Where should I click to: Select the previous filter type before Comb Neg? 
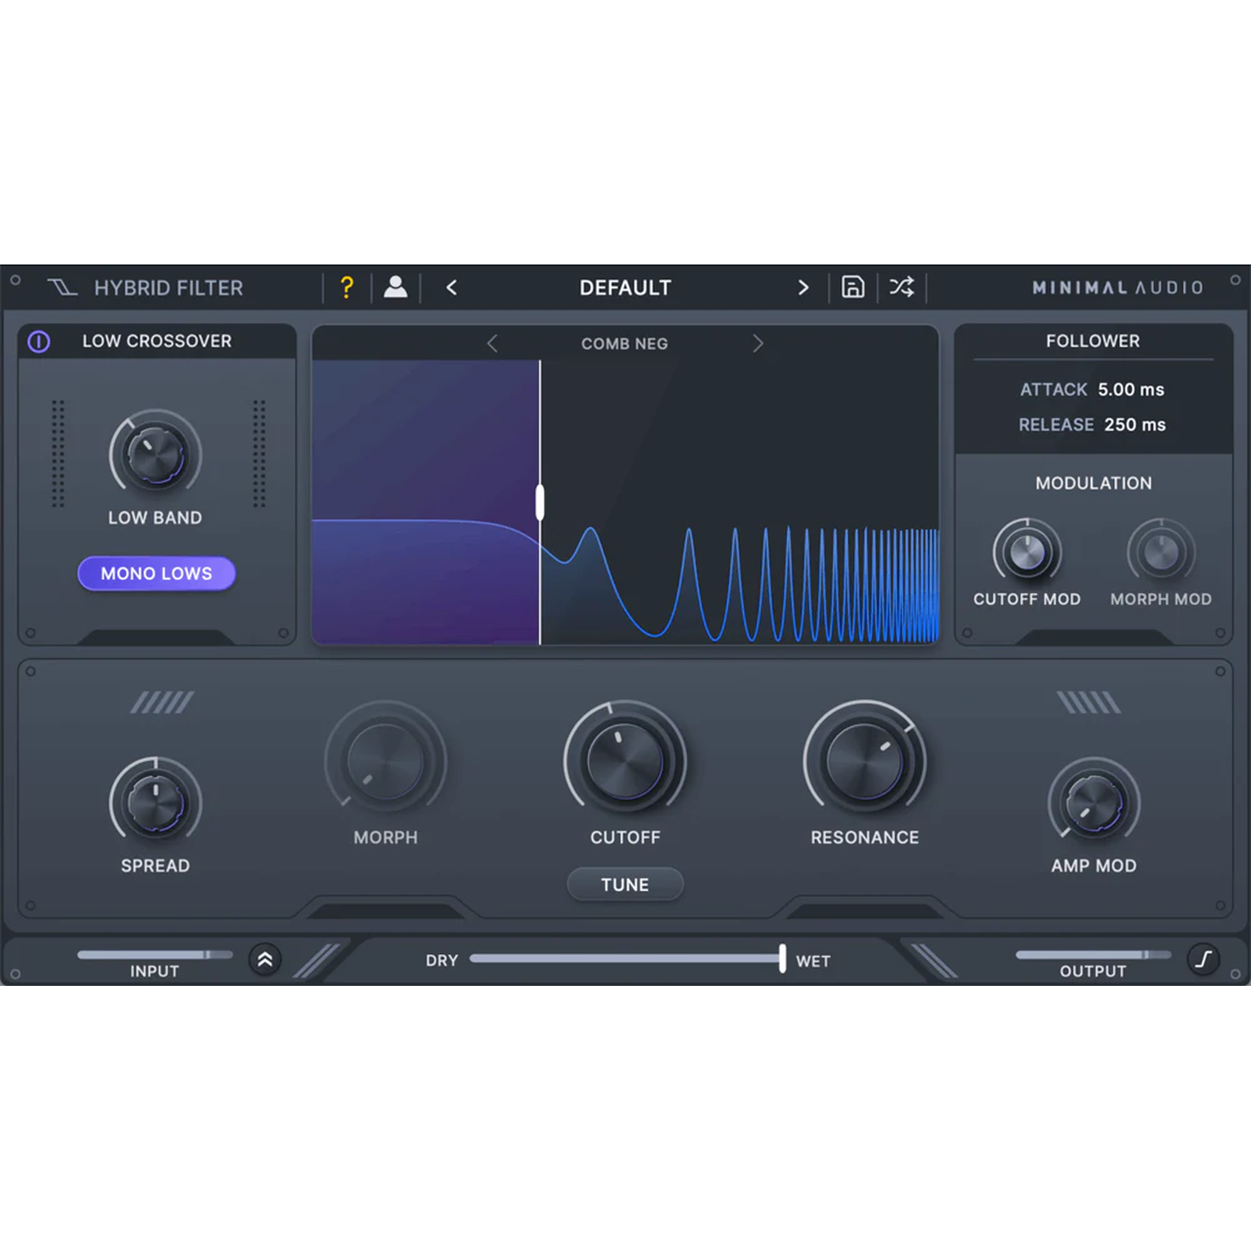492,344
